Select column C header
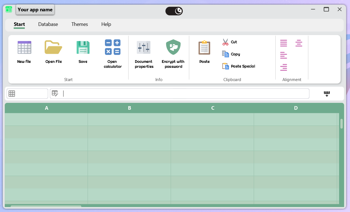Screen dimensions: 350x212 pos(213,108)
